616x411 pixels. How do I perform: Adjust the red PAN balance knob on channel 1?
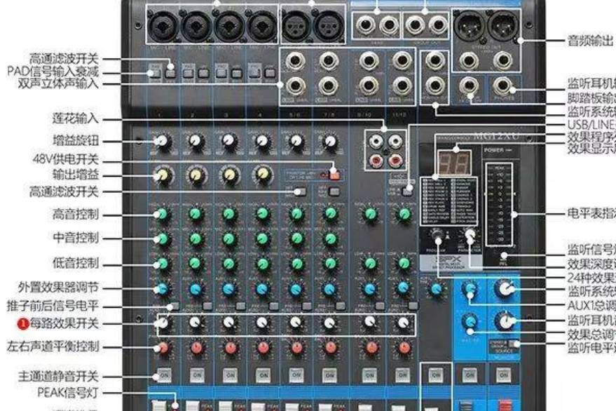click(x=162, y=349)
